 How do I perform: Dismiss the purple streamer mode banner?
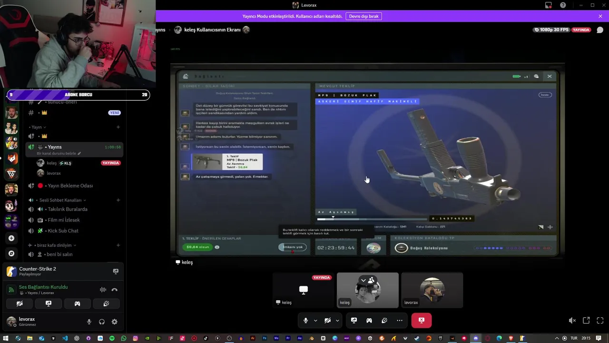pyautogui.click(x=600, y=16)
